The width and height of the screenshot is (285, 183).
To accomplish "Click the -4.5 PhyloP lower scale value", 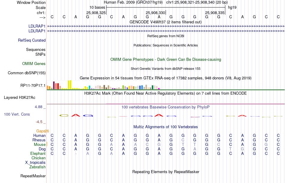I will tap(39, 122).
